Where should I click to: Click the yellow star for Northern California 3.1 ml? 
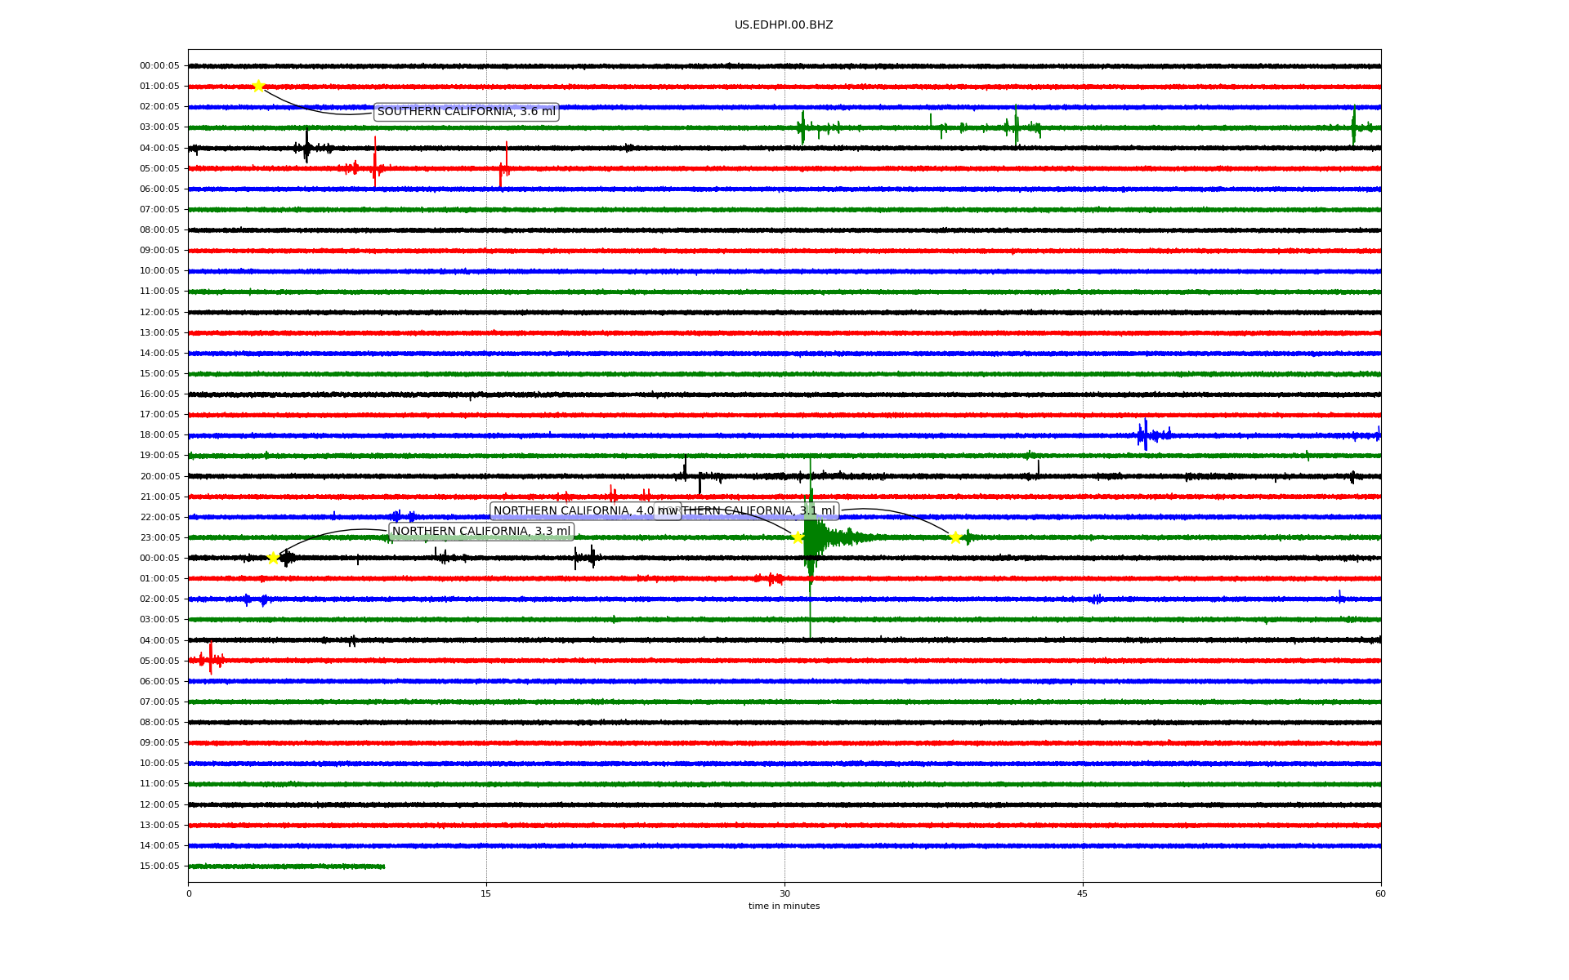[x=955, y=537]
